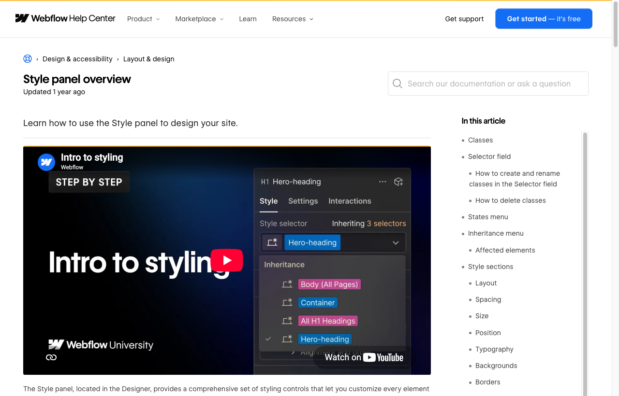The image size is (619, 396).
Task: Open the Marketplace dropdown menu
Action: coord(199,19)
